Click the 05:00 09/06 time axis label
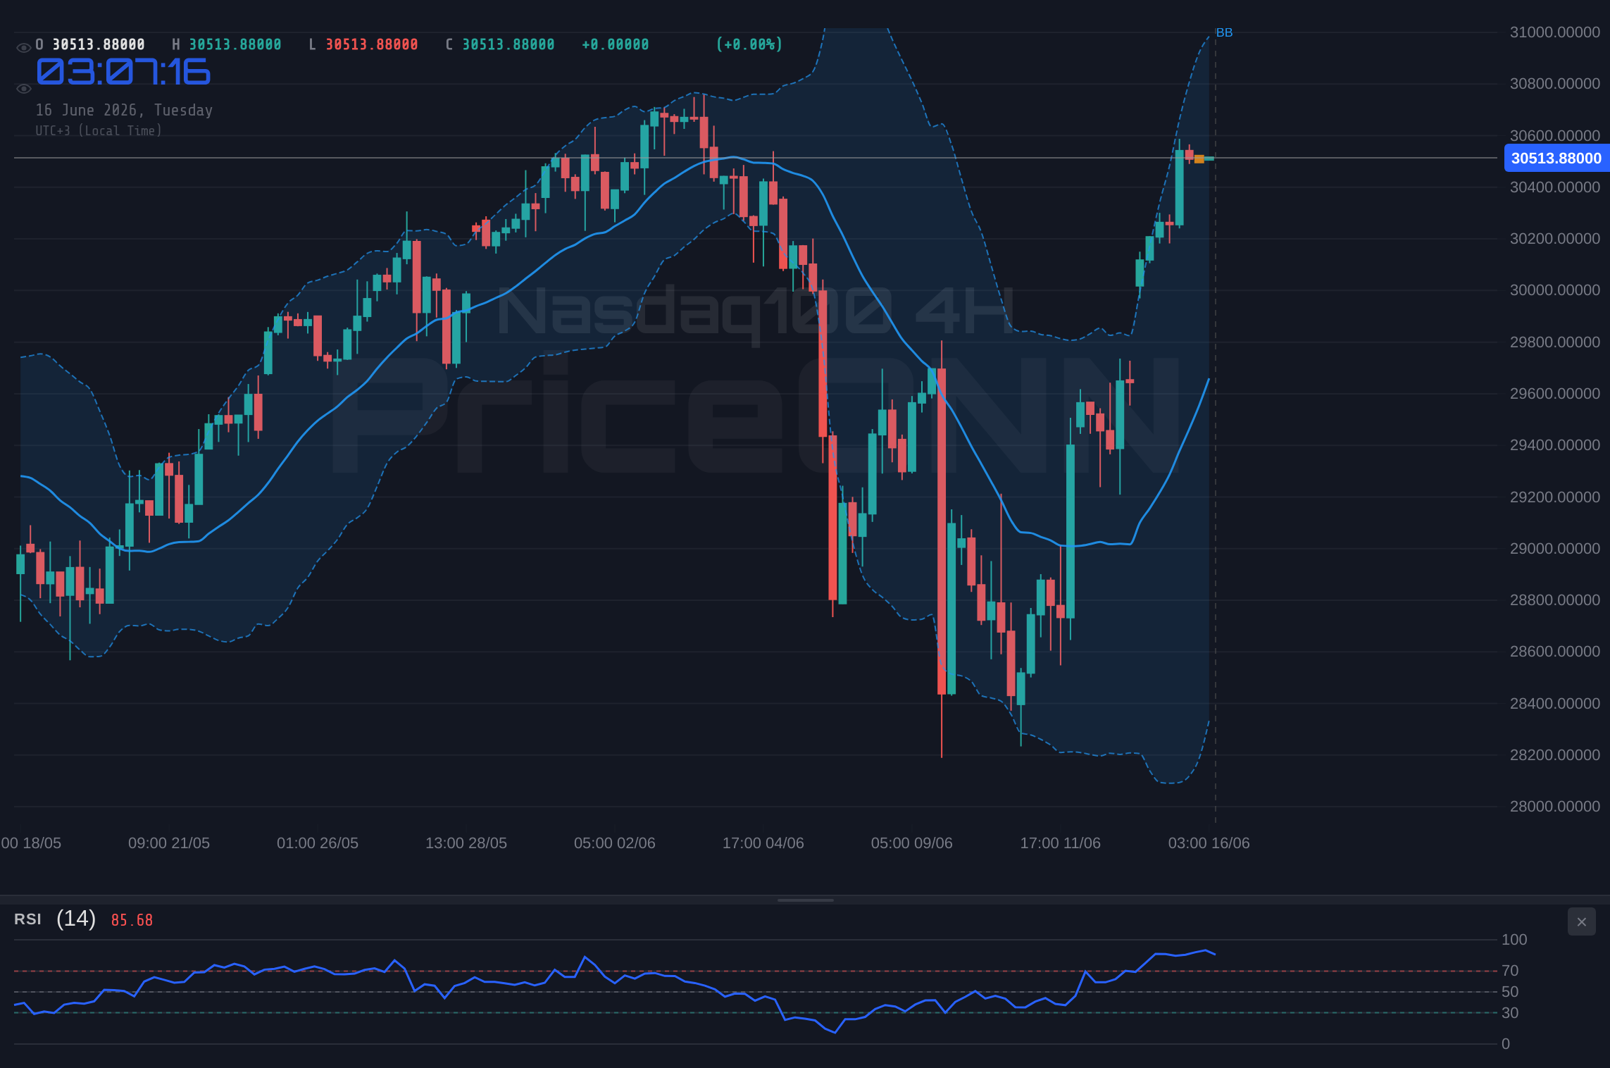The image size is (1610, 1068). tap(912, 843)
